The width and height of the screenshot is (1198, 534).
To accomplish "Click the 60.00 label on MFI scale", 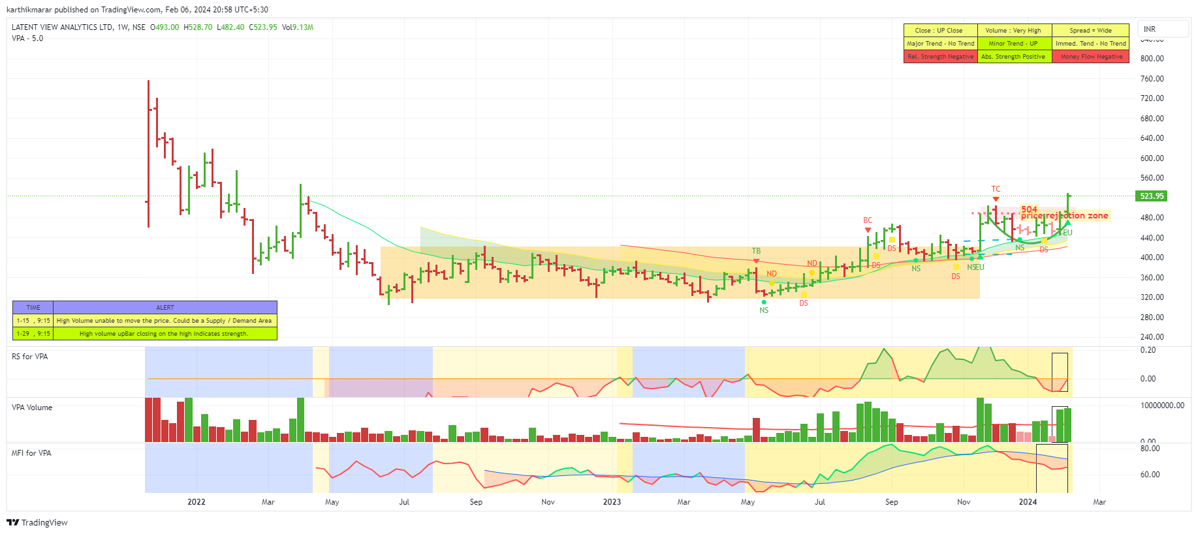I will [x=1150, y=475].
